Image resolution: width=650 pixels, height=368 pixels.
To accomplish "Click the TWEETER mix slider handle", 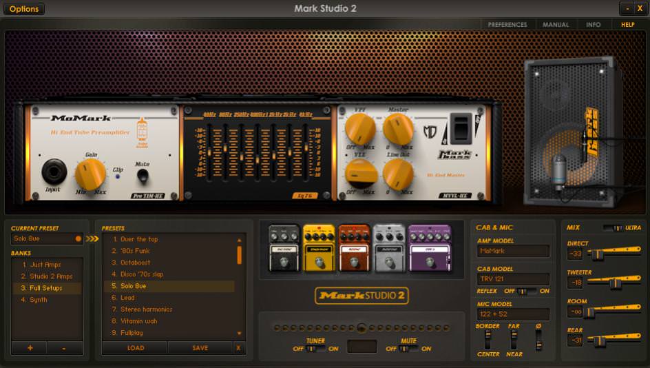I will (x=615, y=283).
